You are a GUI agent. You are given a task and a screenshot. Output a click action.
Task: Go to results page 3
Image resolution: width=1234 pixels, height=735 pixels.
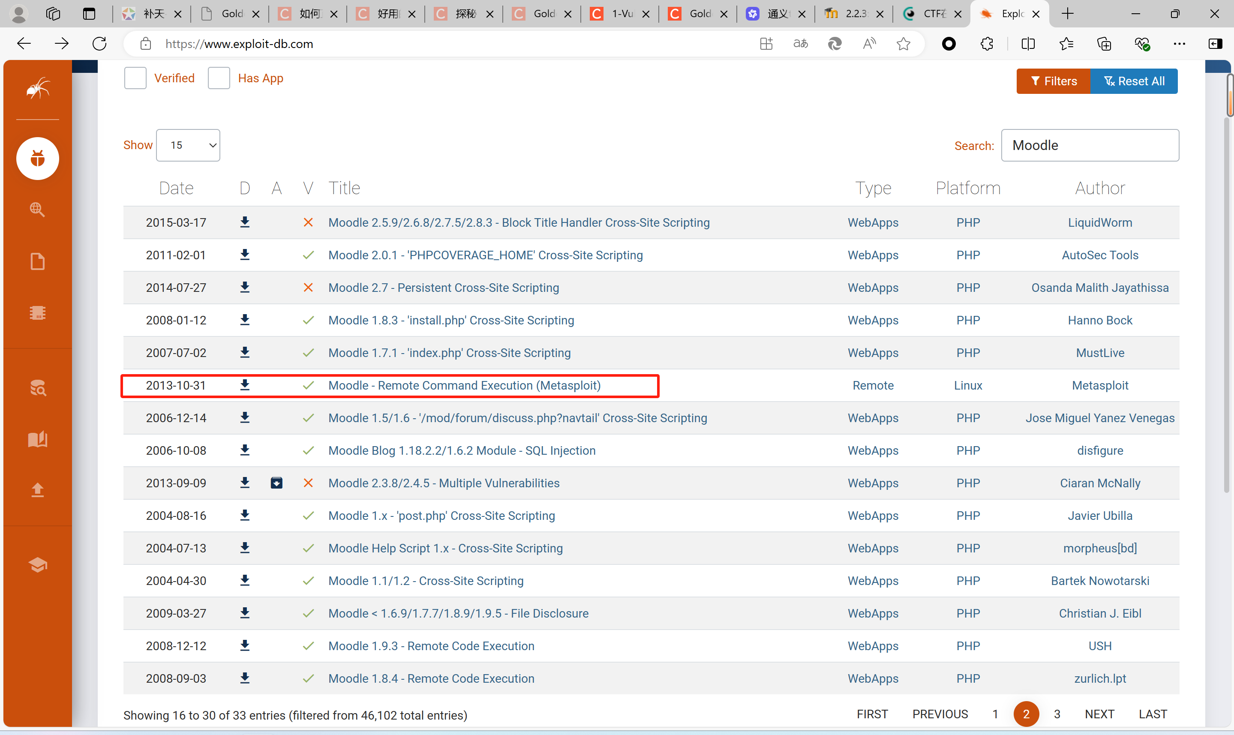pyautogui.click(x=1057, y=714)
